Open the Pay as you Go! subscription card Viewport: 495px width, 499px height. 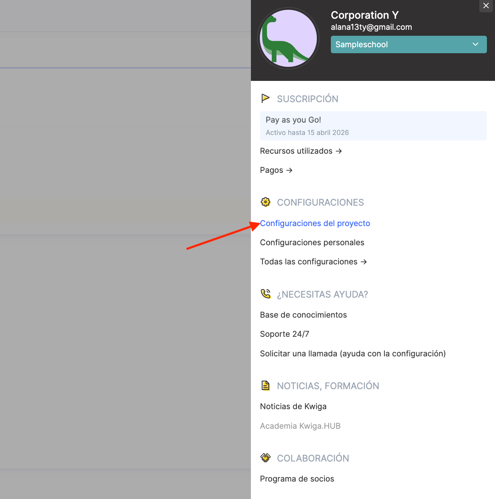(373, 126)
